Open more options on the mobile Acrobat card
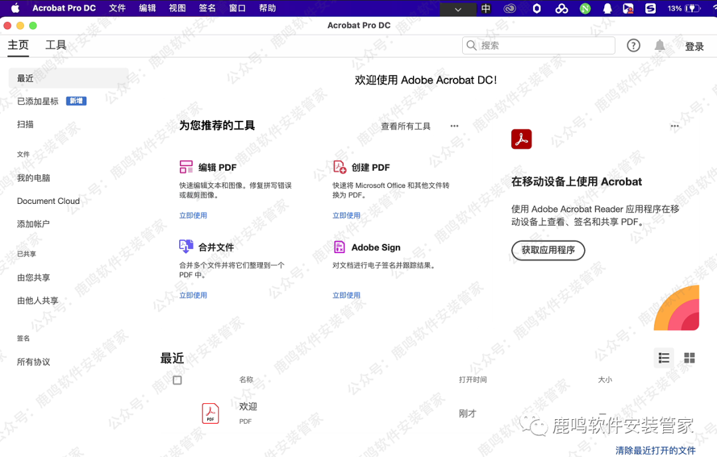 point(675,126)
